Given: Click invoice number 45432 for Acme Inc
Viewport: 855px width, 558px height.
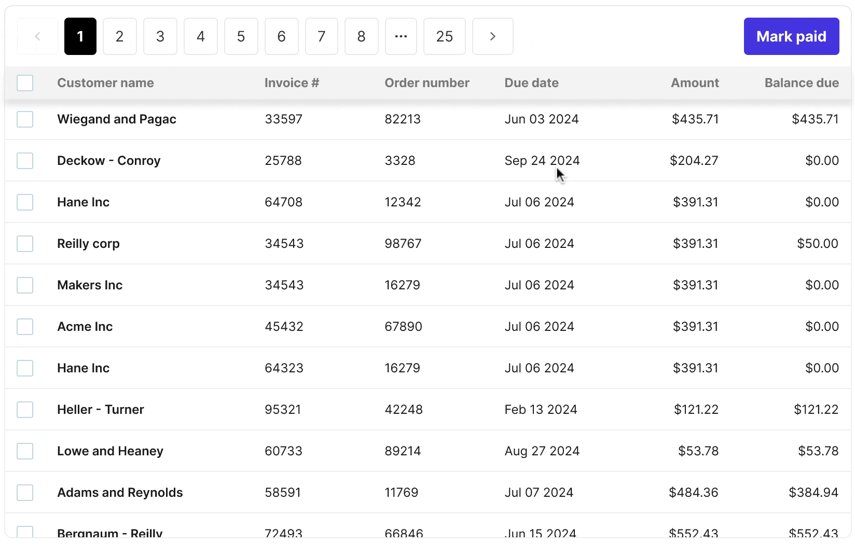Looking at the screenshot, I should pyautogui.click(x=284, y=327).
